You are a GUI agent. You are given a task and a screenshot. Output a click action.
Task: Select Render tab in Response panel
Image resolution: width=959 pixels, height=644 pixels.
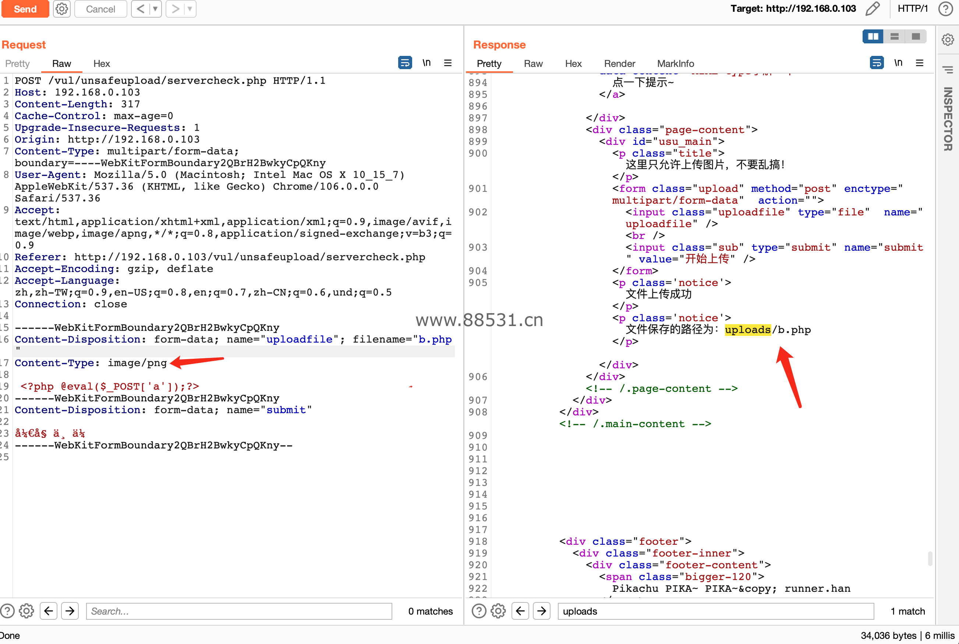(619, 64)
